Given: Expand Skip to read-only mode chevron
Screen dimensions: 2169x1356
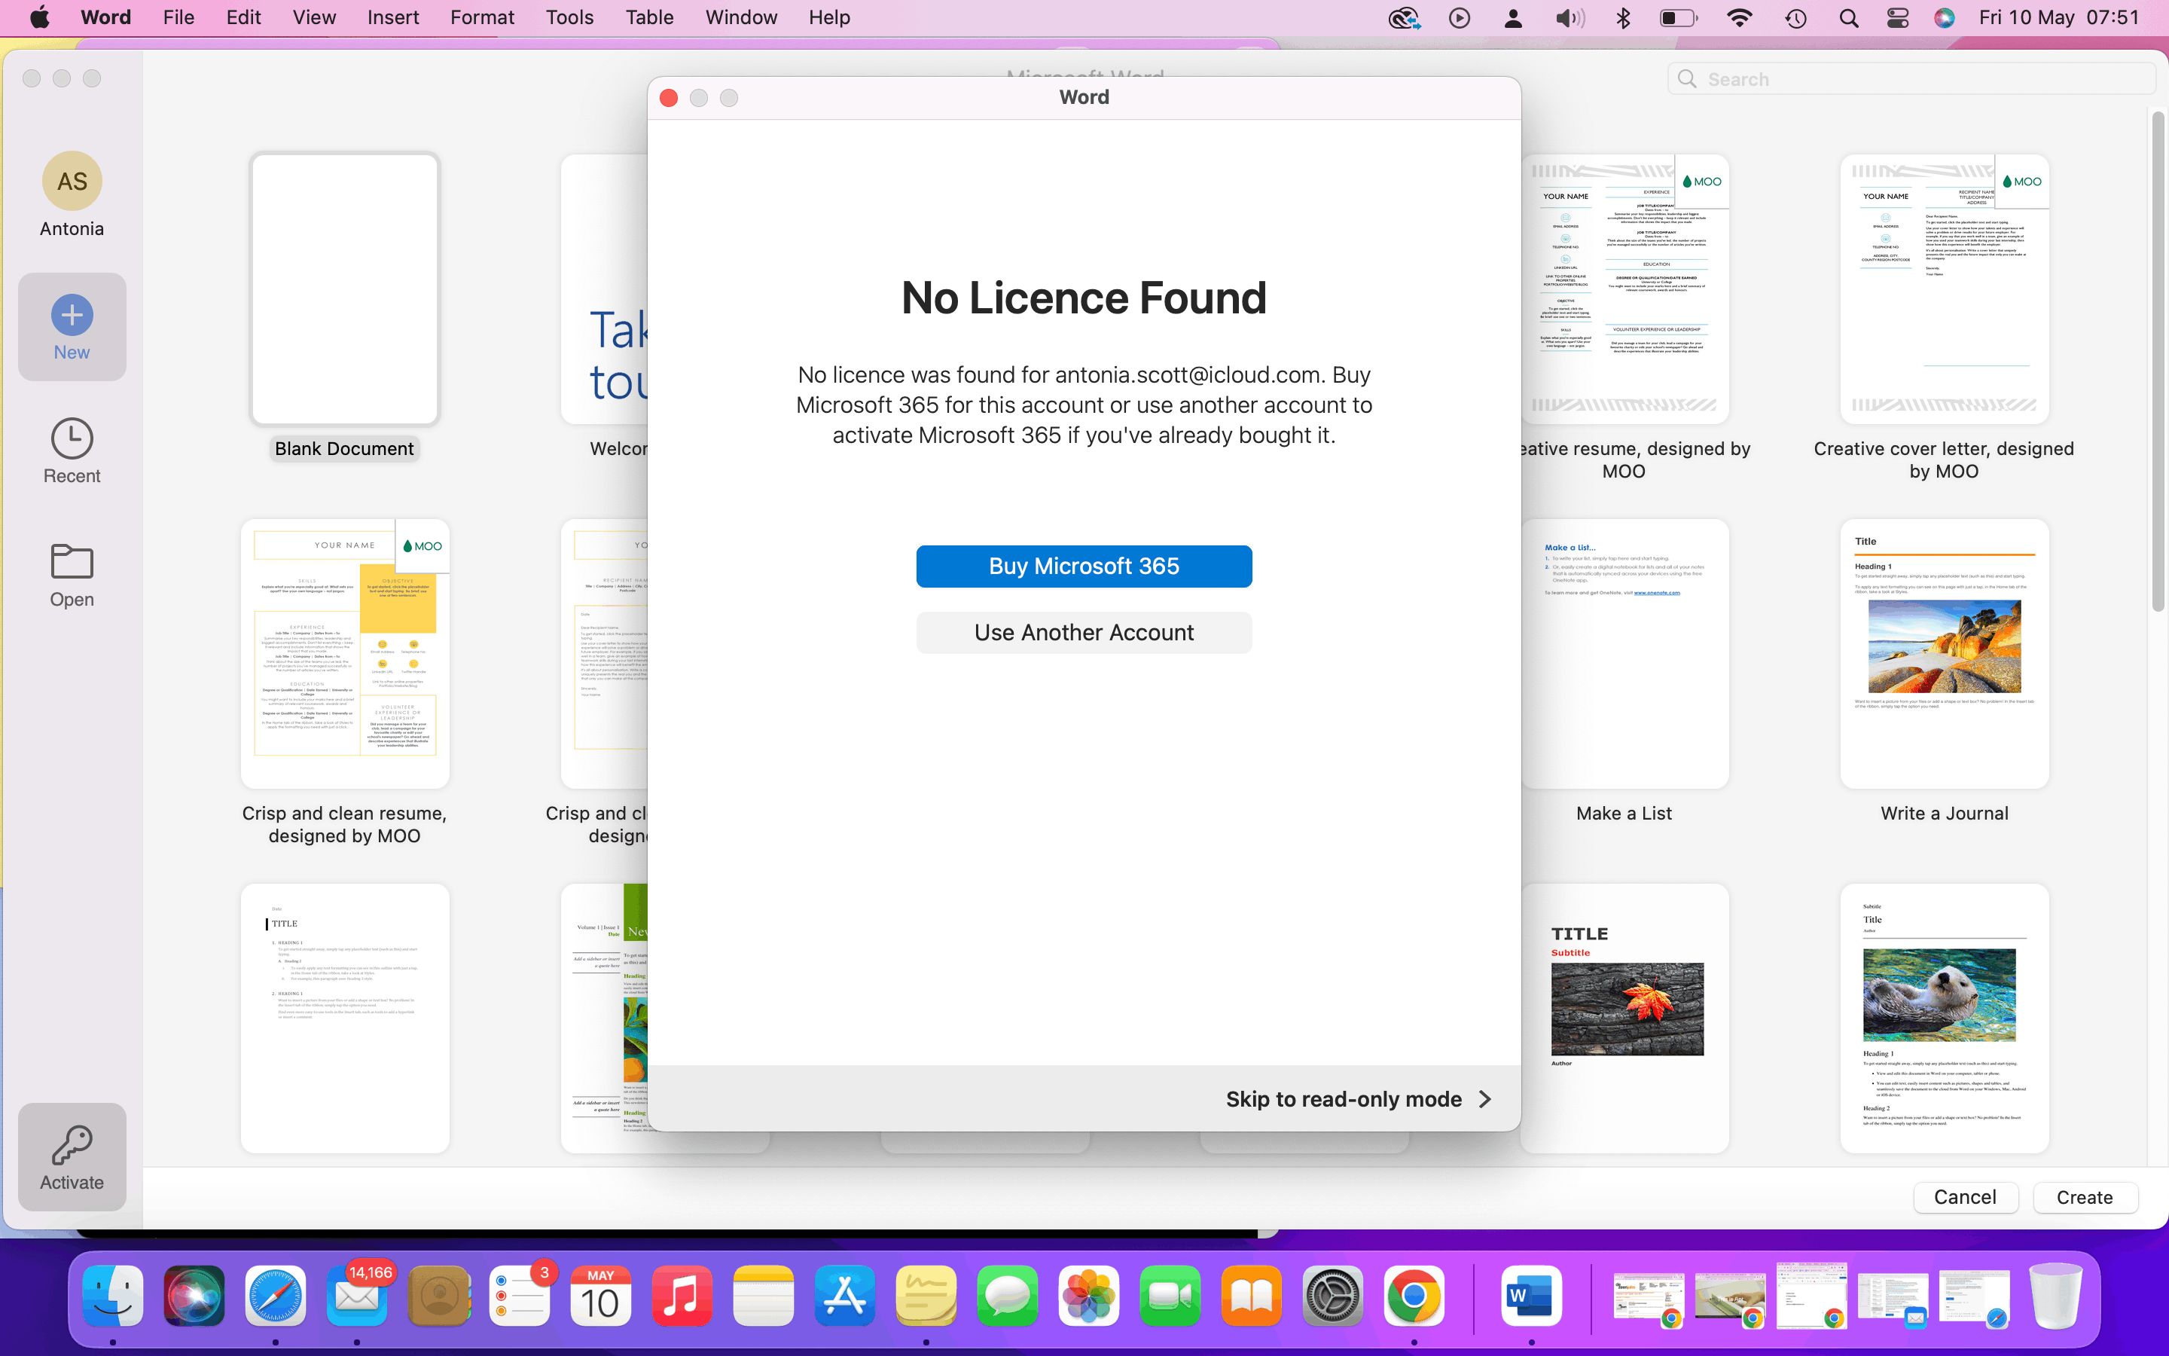Looking at the screenshot, I should coord(1485,1100).
